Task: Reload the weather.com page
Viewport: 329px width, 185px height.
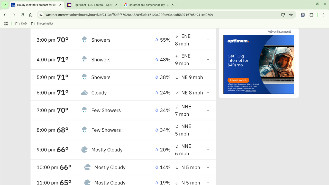Action: (x=22, y=15)
